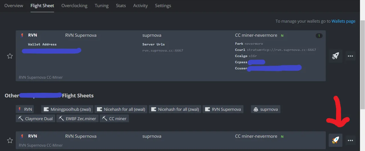
Task: Click the RVN coin icon in top sheet
Action: 22,35
